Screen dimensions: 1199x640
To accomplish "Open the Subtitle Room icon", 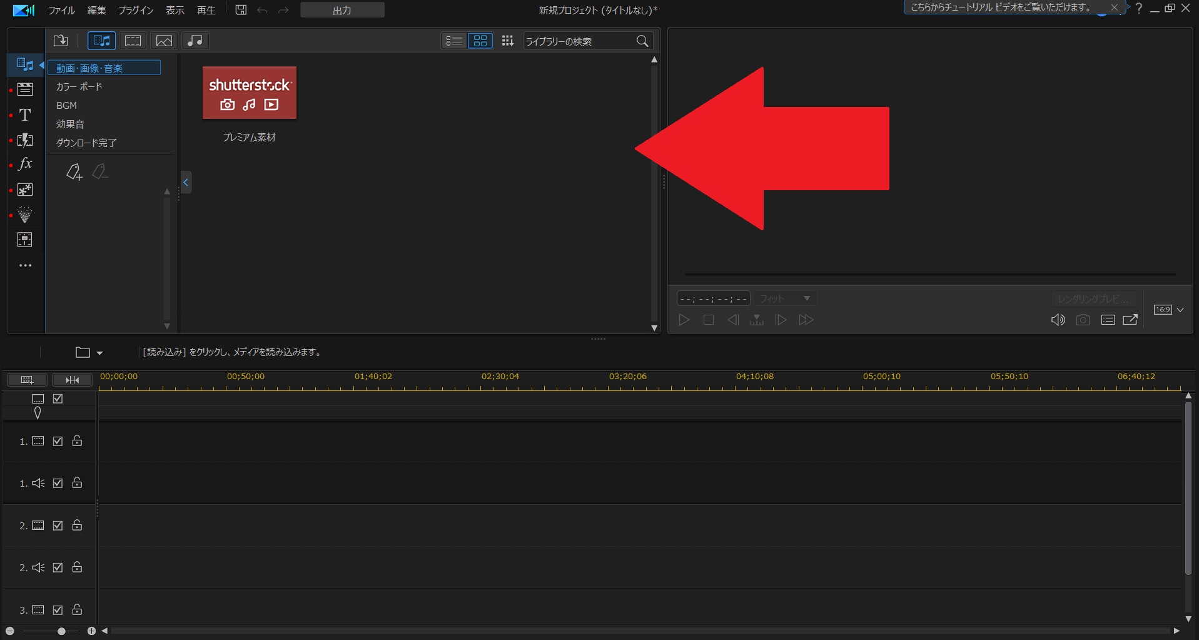I will [25, 240].
